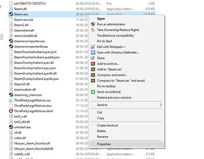Click the shield icon beside Run as administrator

[x=93, y=24]
